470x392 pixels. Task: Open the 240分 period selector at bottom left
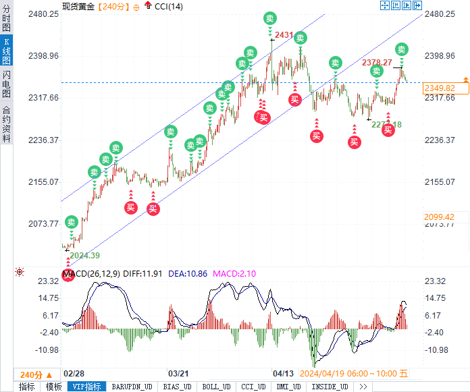click(36, 374)
